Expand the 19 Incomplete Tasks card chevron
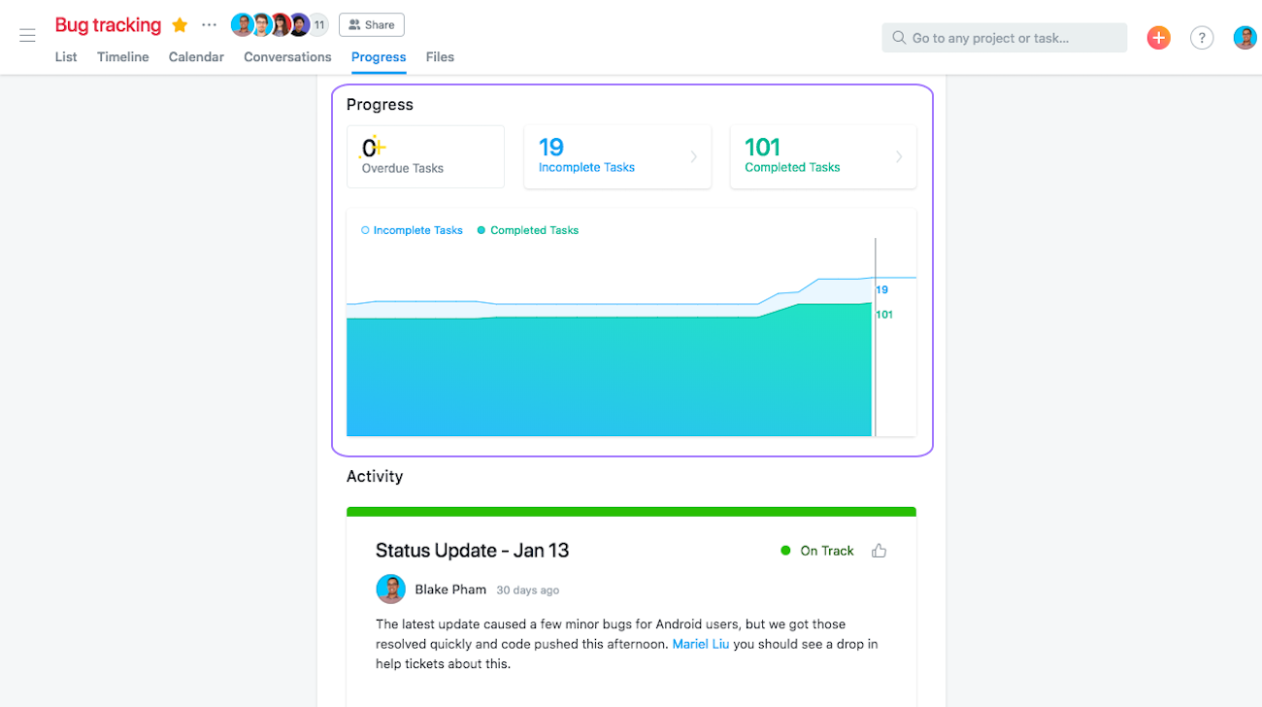The height and width of the screenshot is (707, 1262). 693,156
